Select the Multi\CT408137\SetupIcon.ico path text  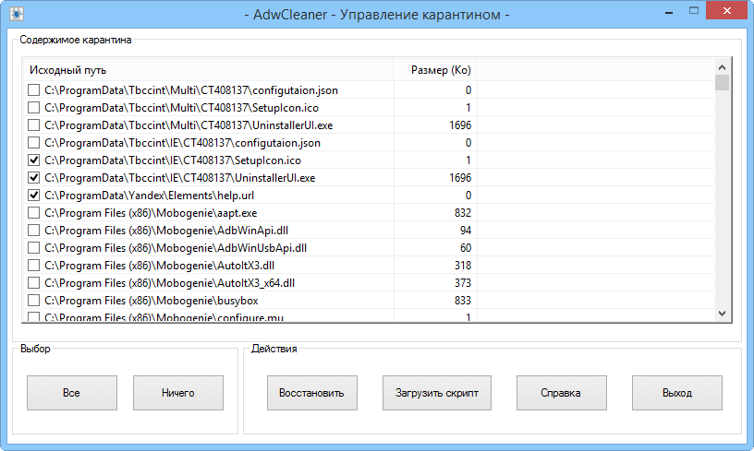pos(181,108)
